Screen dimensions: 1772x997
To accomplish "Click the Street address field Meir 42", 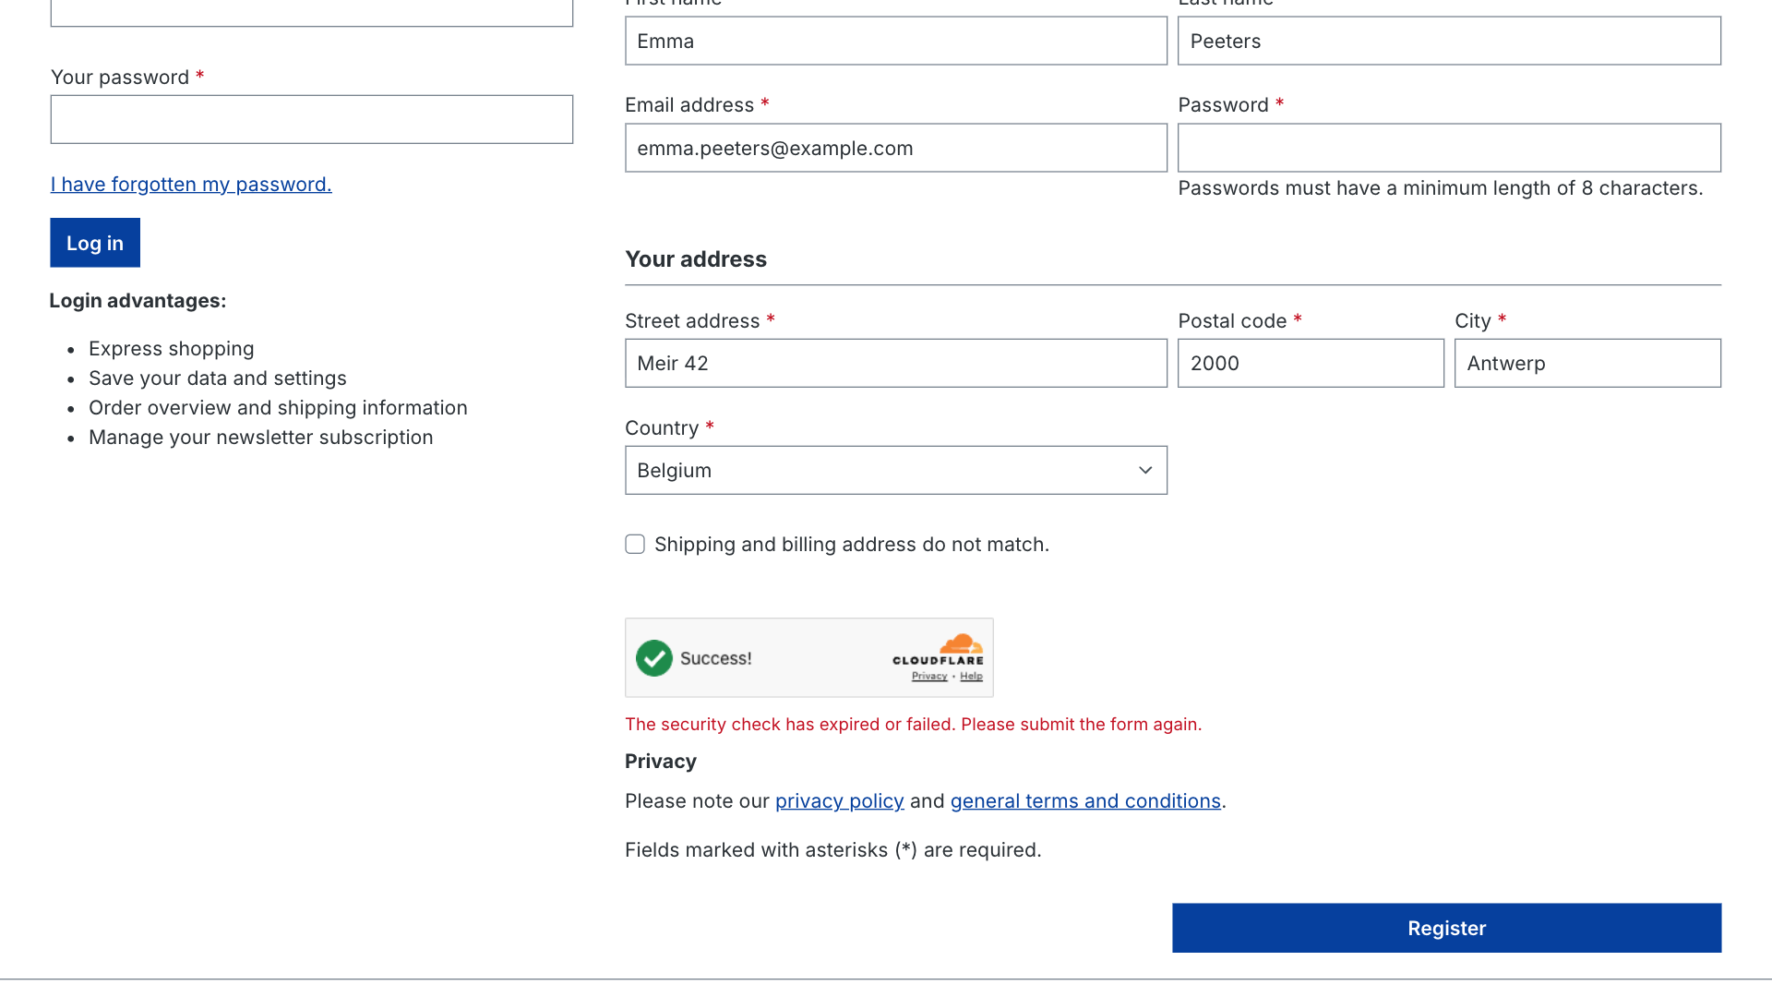I will 895,363.
